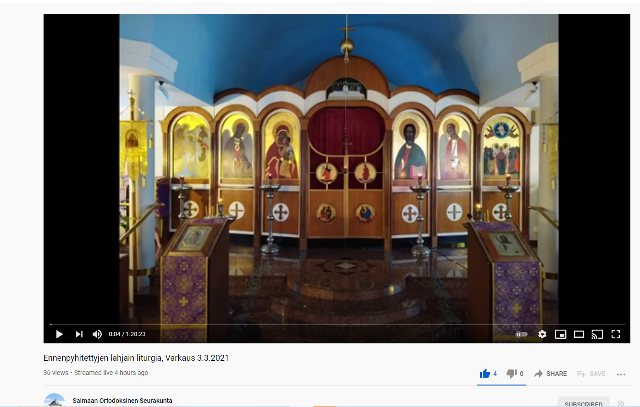Save the video to a playlist
The height and width of the screenshot is (407, 640).
click(591, 374)
